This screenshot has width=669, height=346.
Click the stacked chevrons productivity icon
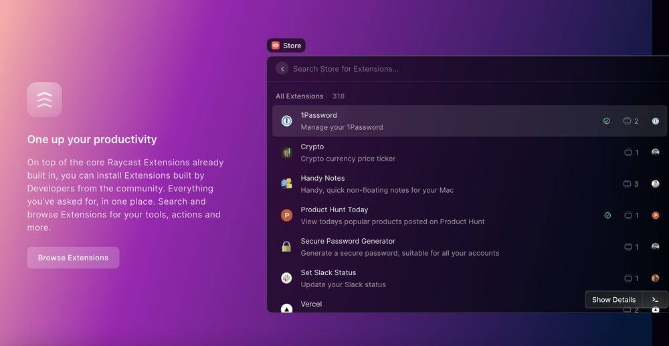coord(44,100)
